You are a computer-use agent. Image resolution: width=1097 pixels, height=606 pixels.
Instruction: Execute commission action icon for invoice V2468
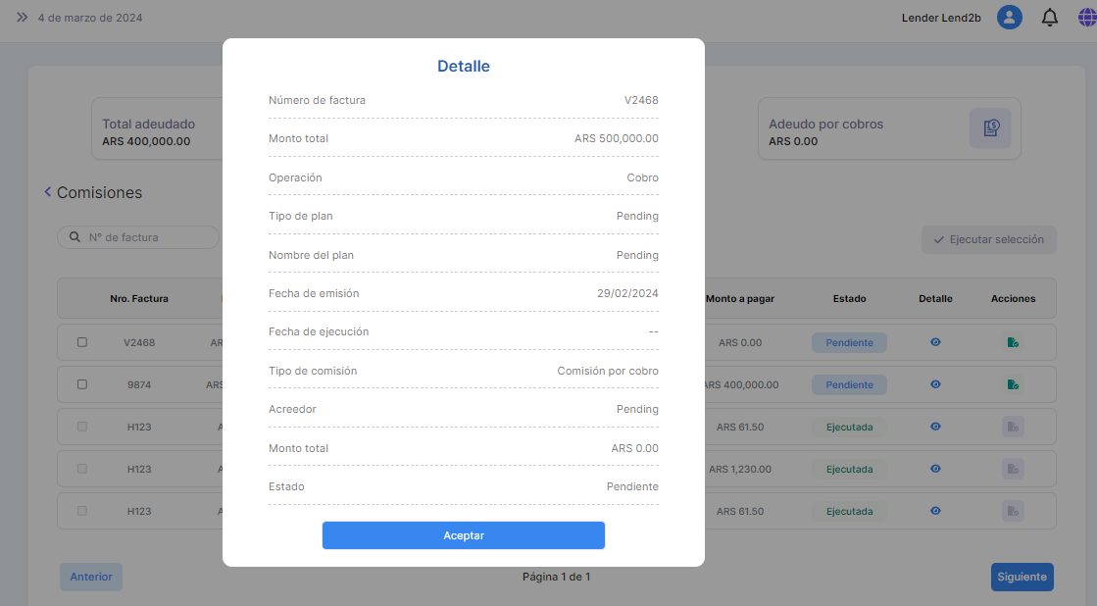(x=1013, y=342)
